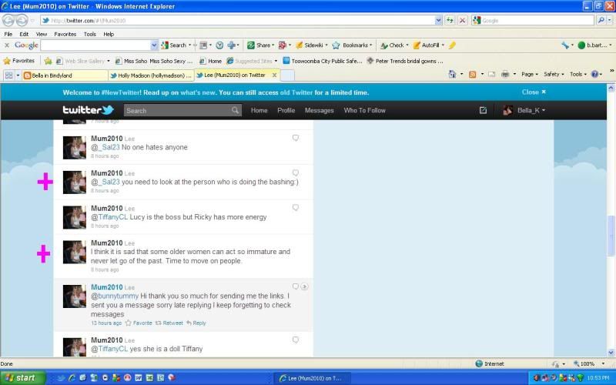
Task: Close the Lee (Mum2010) on Twitter tab
Action: (275, 75)
